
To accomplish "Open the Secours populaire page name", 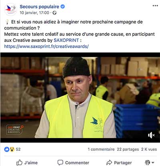I will click(x=39, y=6).
